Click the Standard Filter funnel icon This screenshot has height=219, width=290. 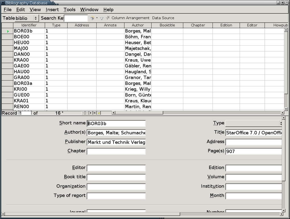pyautogui.click(x=102, y=18)
